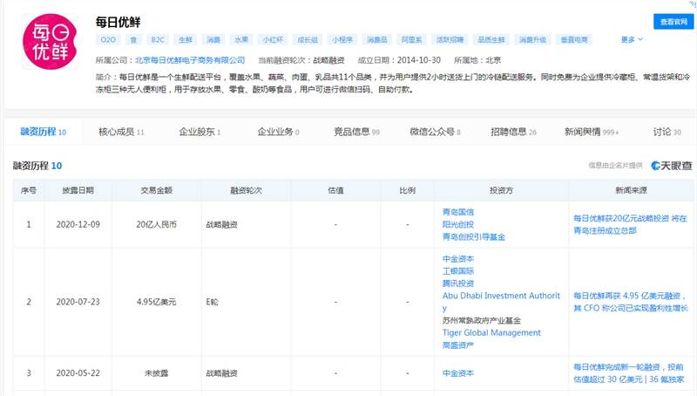697x396 pixels.
Task: Click the 新闻来源 column header
Action: (x=631, y=190)
